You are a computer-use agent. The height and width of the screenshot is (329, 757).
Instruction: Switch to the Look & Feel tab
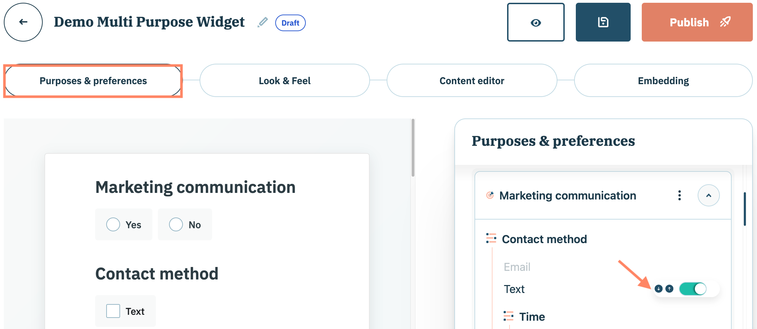(285, 80)
